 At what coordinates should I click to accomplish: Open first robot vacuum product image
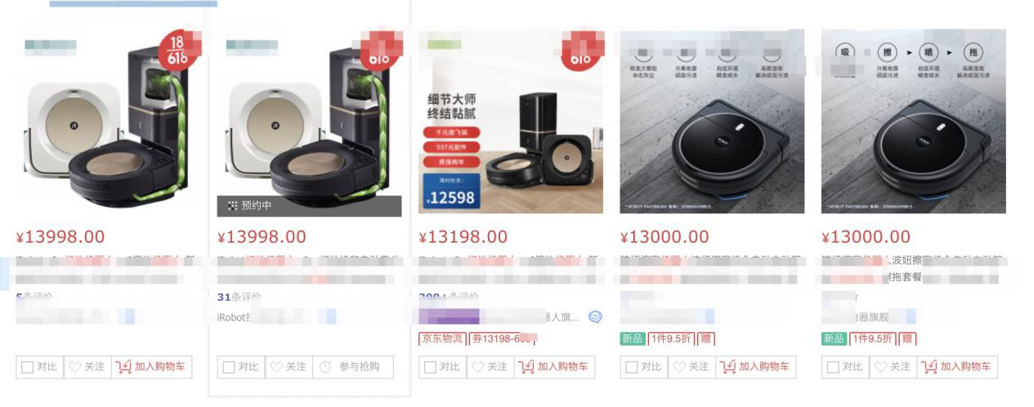pos(109,119)
